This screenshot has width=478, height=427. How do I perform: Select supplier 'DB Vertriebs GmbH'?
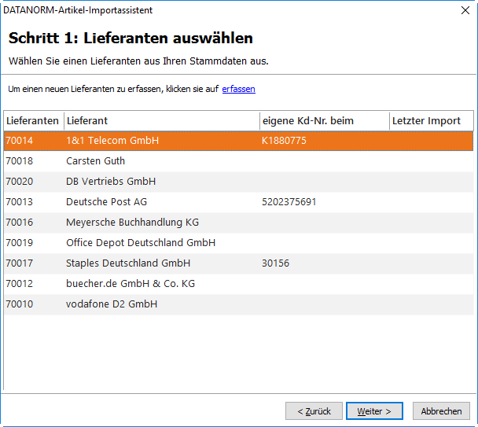[239, 182]
